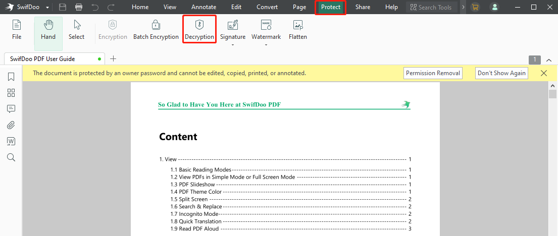558x236 pixels.
Task: Open the shopping cart icon
Action: [x=475, y=7]
